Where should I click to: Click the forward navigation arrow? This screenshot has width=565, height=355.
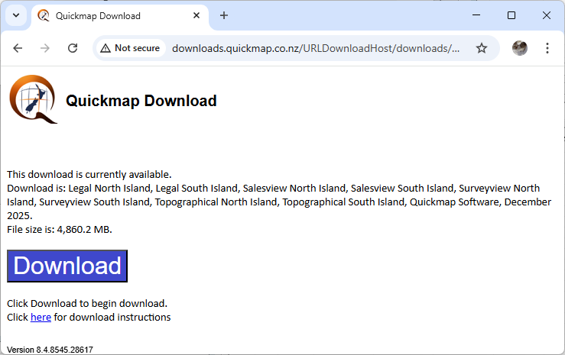[45, 48]
